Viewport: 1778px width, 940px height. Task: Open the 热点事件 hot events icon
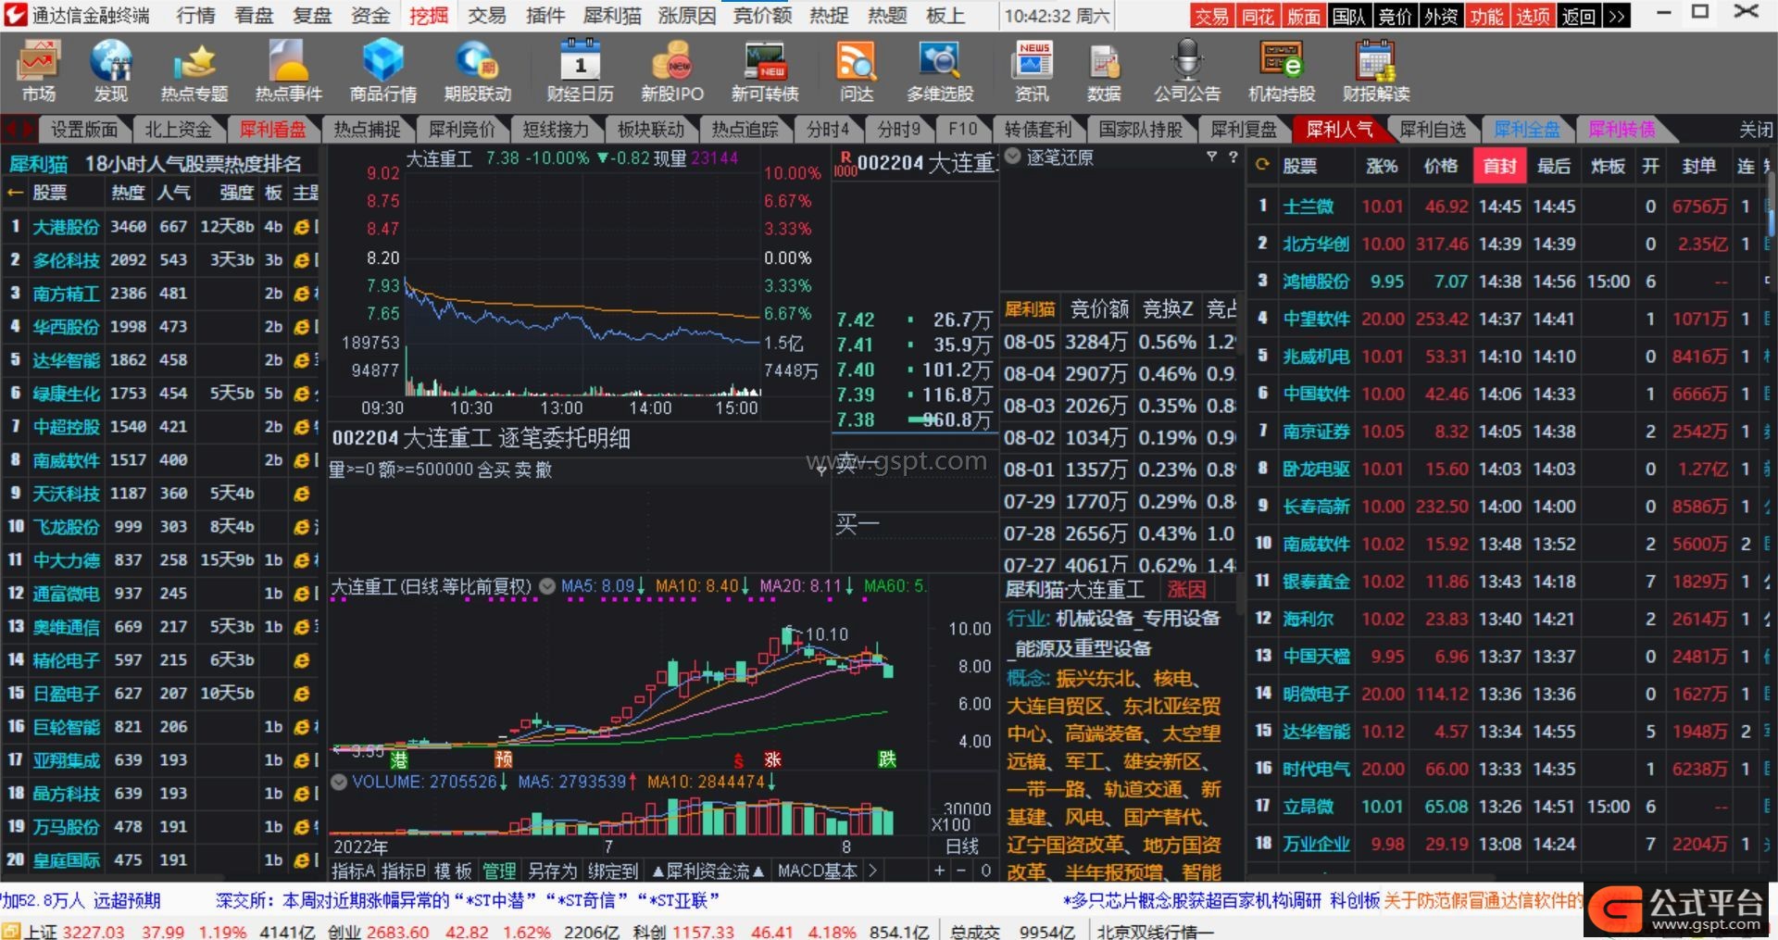point(289,70)
